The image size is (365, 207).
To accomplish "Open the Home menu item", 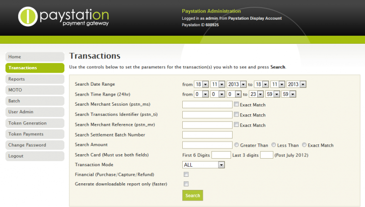I will coord(35,57).
